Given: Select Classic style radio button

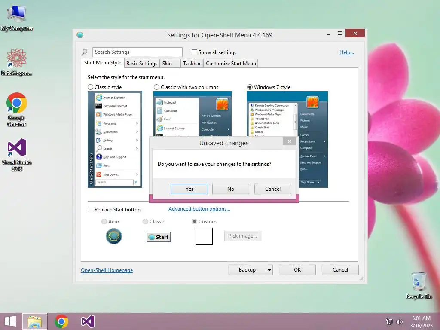Looking at the screenshot, I should click(x=90, y=87).
